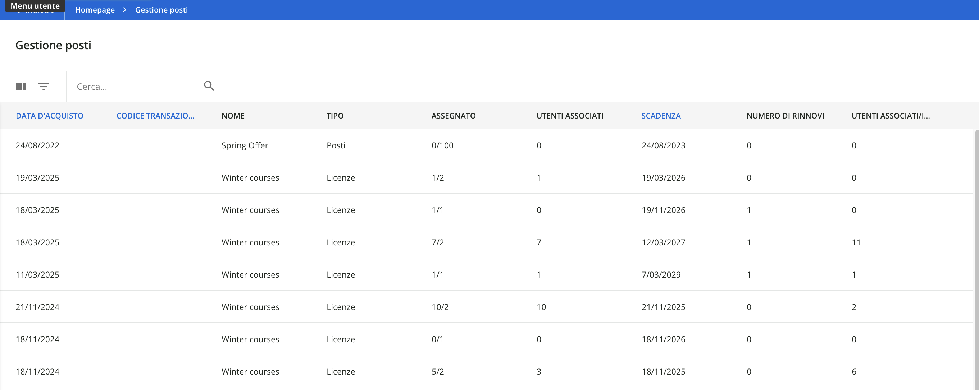Image resolution: width=979 pixels, height=390 pixels.
Task: Sort by Scadenza column header
Action: (x=661, y=116)
